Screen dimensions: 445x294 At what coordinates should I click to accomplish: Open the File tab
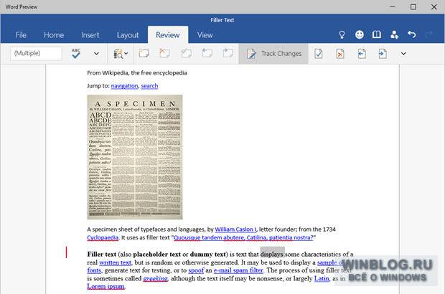point(21,35)
